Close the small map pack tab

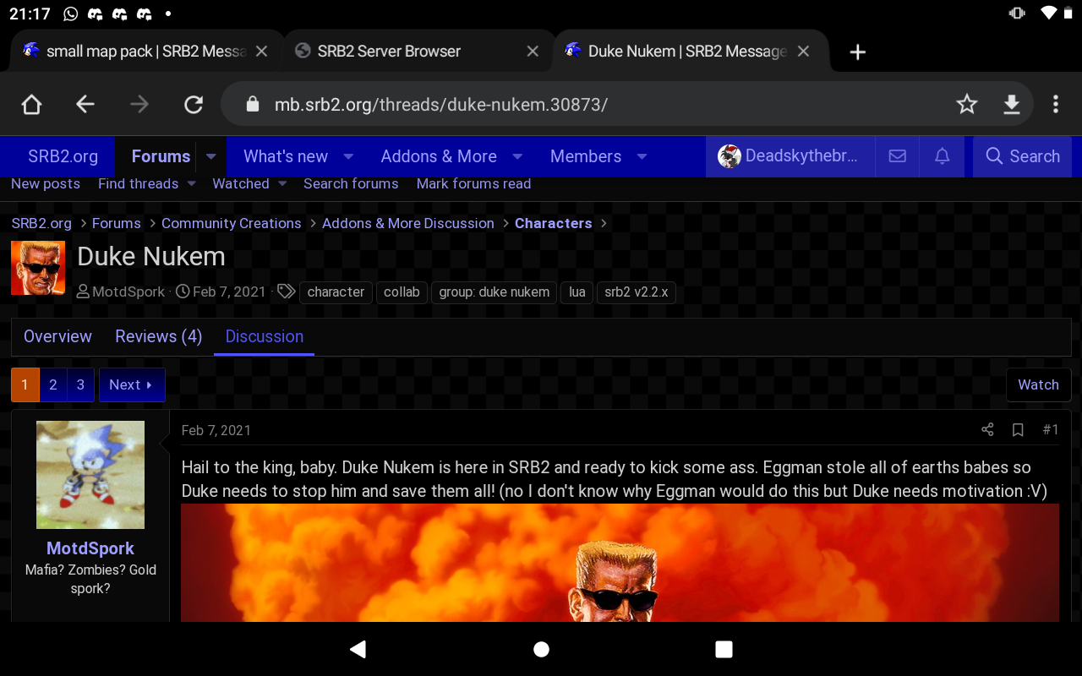point(261,52)
